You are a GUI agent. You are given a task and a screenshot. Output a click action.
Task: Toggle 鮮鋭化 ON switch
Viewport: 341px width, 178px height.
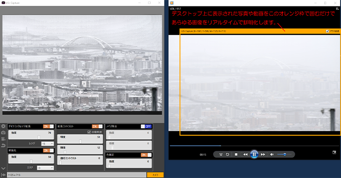48,150
